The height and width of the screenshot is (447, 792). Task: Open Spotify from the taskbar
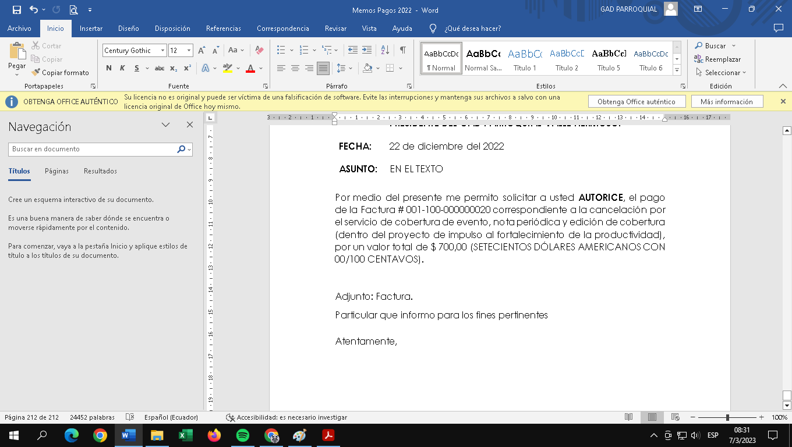243,435
